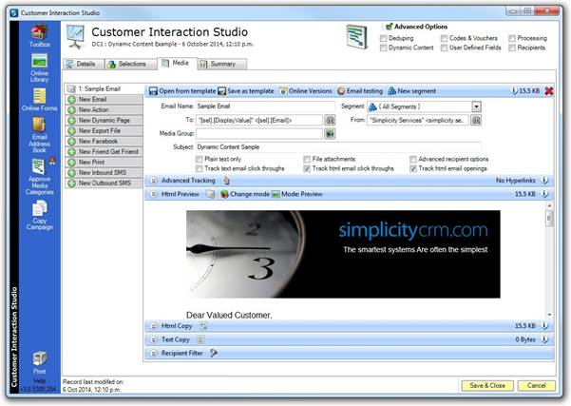The width and height of the screenshot is (571, 406).
Task: Click the Copy Campaign icon
Action: point(39,216)
